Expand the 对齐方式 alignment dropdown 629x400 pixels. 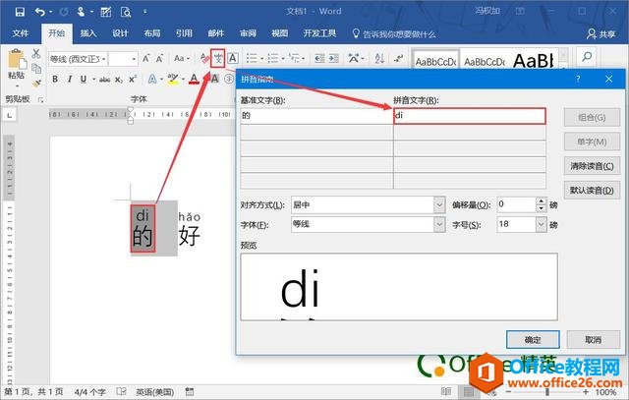pyautogui.click(x=438, y=204)
